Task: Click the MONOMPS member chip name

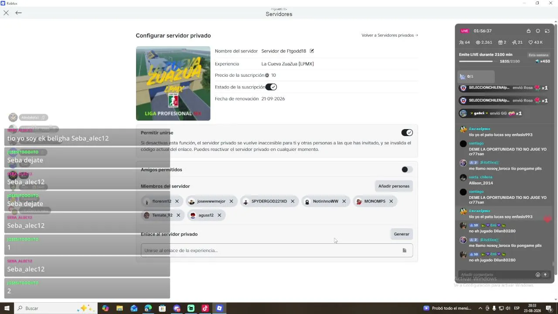Action: tap(375, 201)
